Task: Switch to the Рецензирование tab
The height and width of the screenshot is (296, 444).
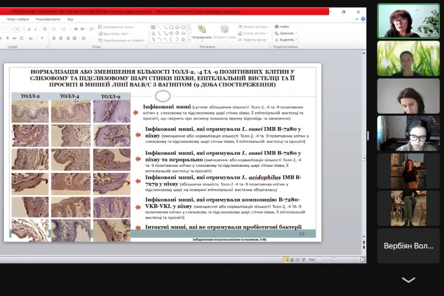Action: click(48, 19)
